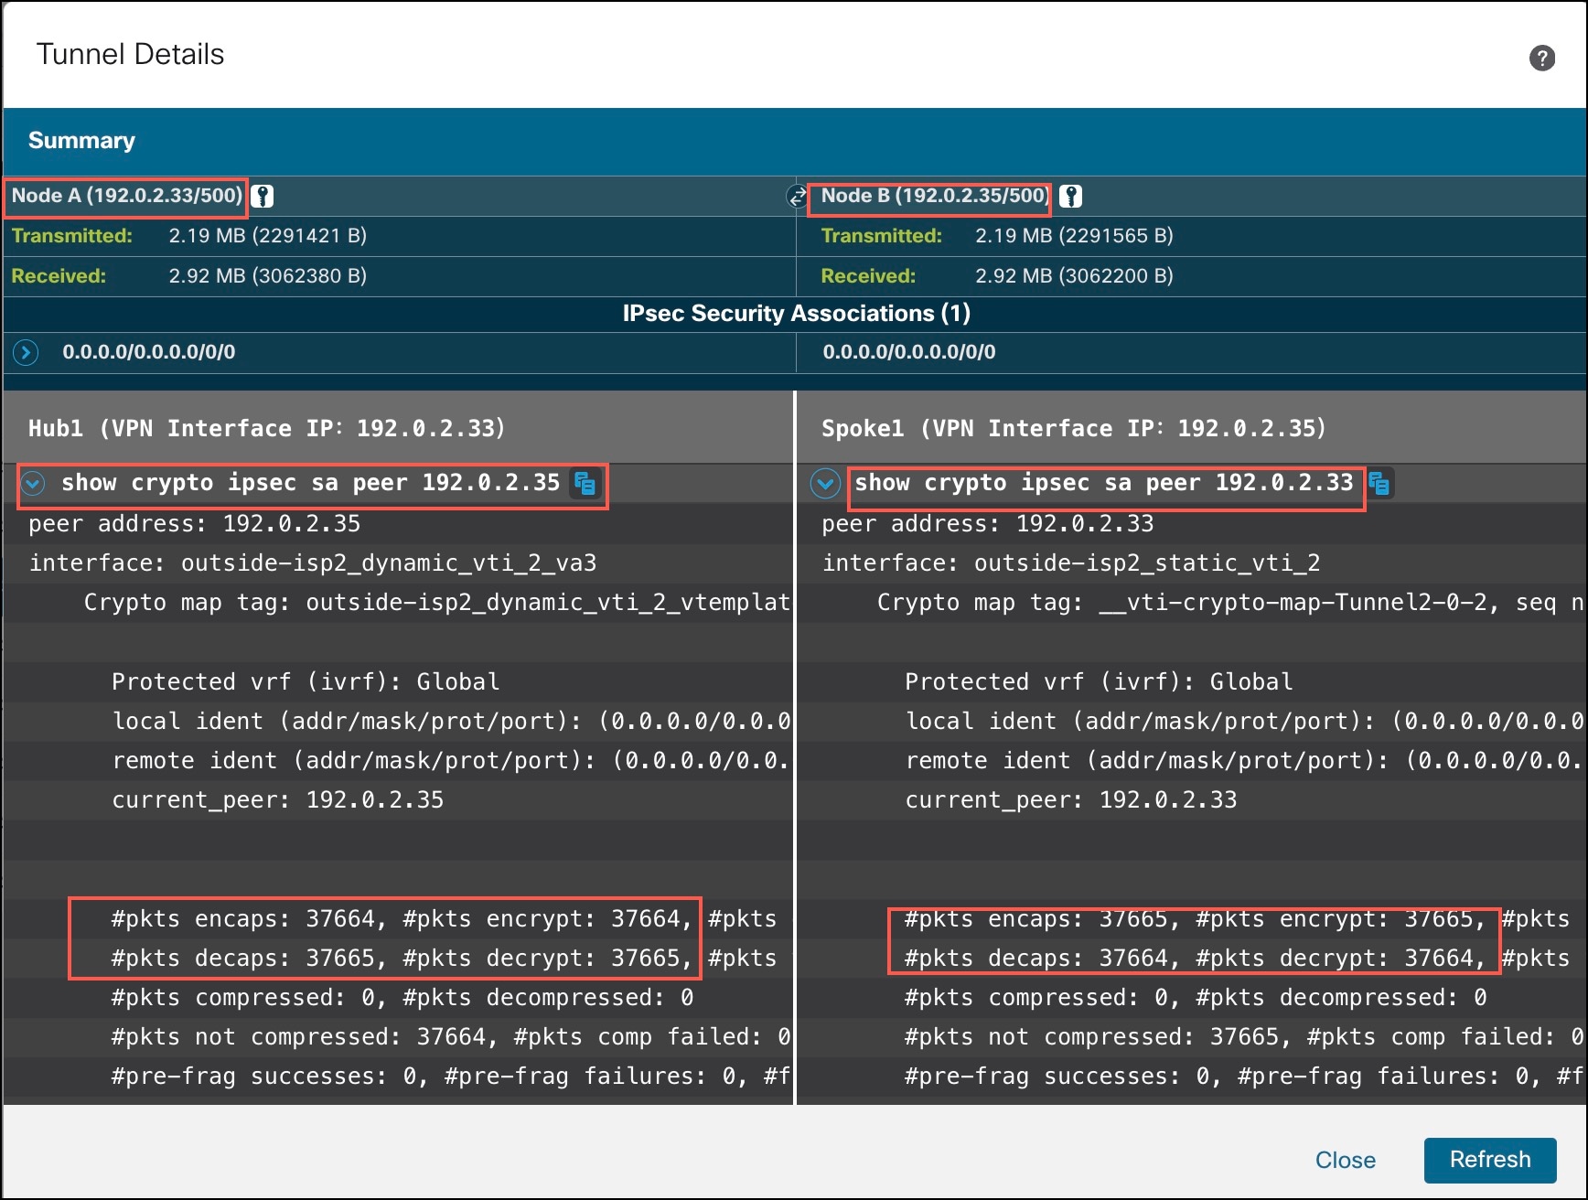
Task: Select the Node A (192.0.2.33/500) label
Action: pyautogui.click(x=126, y=195)
